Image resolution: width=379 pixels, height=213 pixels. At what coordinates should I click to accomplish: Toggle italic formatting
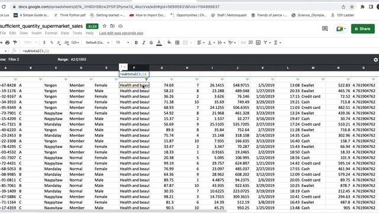(143, 43)
